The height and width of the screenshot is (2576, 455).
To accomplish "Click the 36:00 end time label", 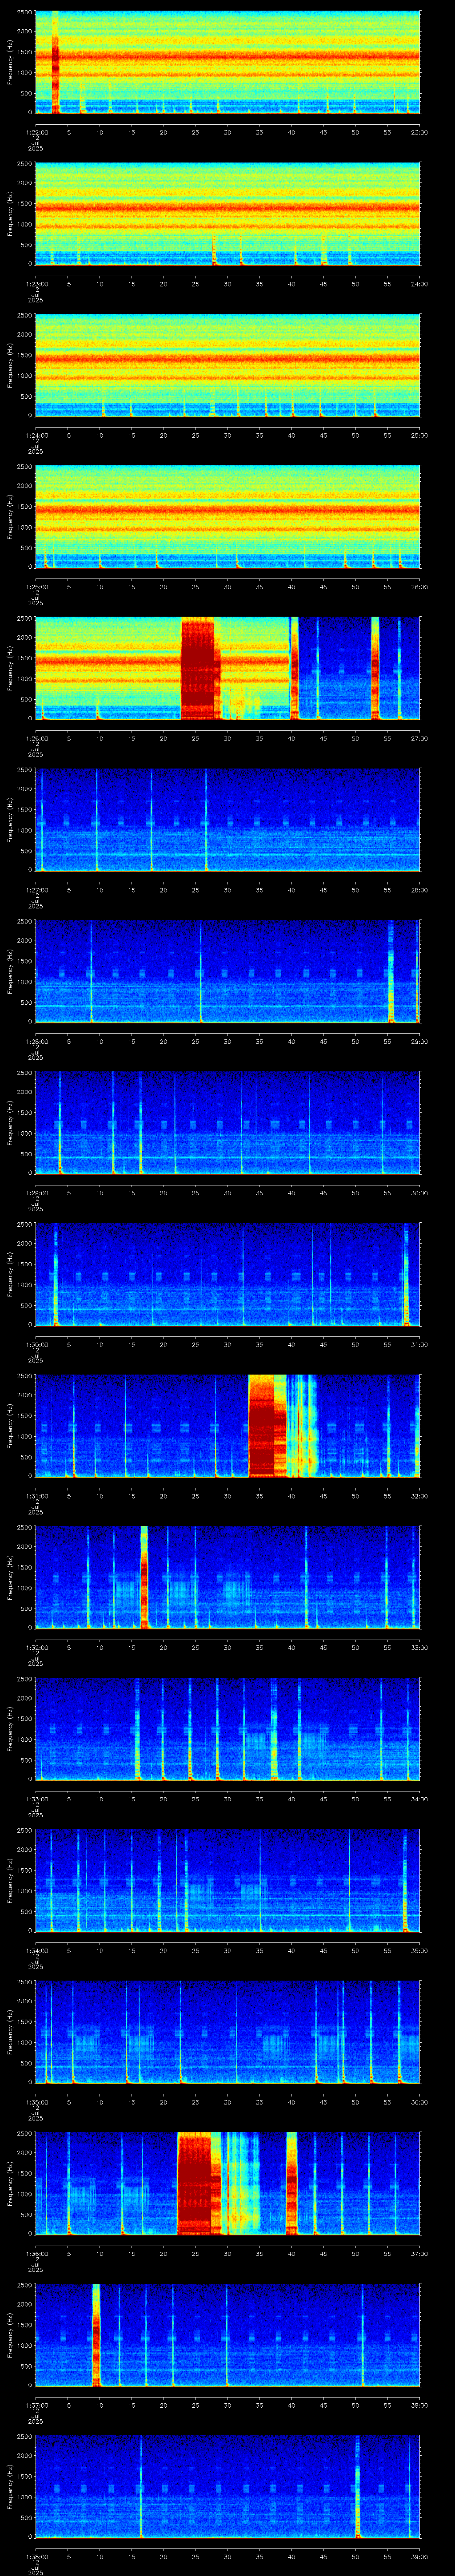I will (x=420, y=2102).
